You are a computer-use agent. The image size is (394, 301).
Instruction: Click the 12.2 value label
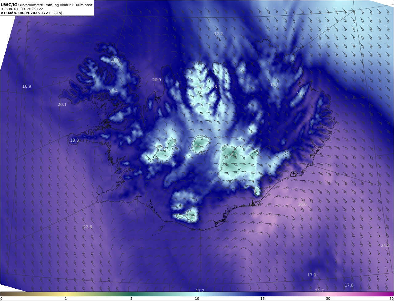(218, 34)
